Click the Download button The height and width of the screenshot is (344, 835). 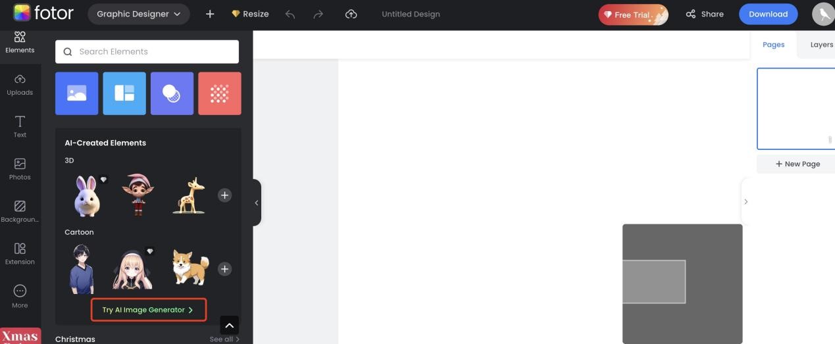coord(768,14)
